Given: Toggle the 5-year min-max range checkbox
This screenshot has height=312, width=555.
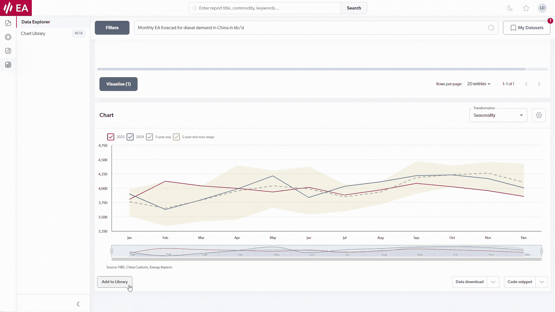Looking at the screenshot, I should point(176,137).
